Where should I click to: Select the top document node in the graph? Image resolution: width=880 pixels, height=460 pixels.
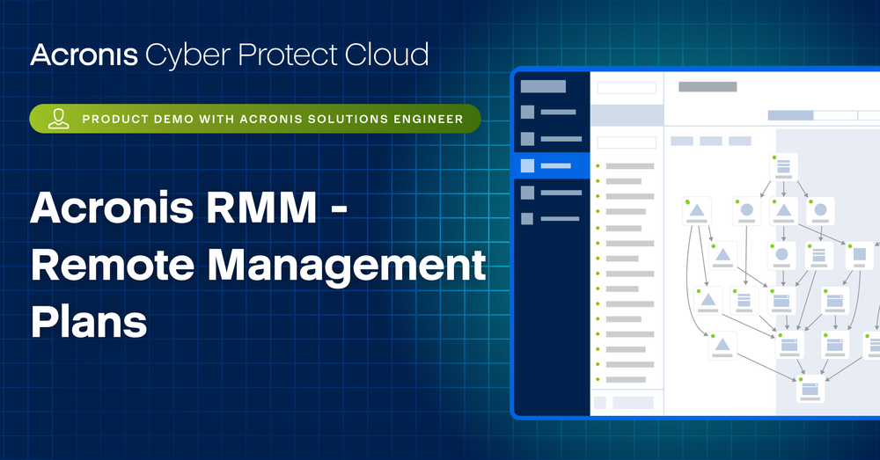coord(783,167)
